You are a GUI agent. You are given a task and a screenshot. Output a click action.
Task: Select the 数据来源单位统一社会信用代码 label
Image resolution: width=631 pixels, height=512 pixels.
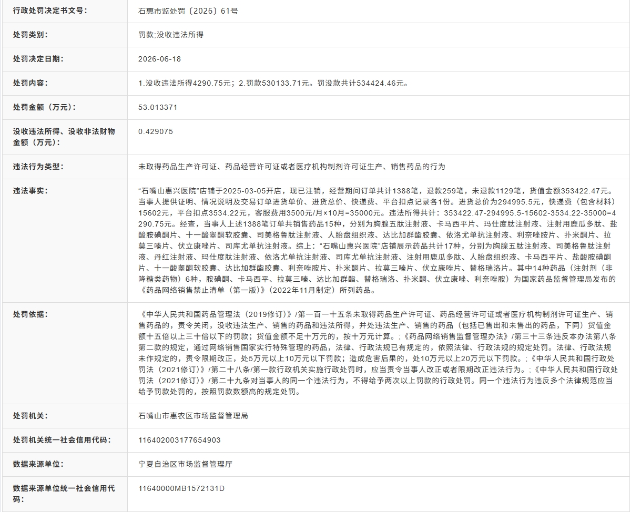[64, 494]
